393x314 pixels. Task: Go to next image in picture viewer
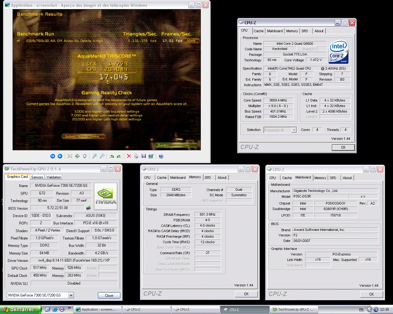60,156
